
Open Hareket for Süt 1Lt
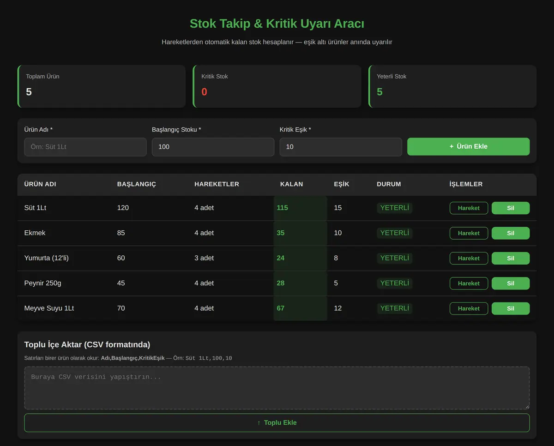[x=469, y=208]
